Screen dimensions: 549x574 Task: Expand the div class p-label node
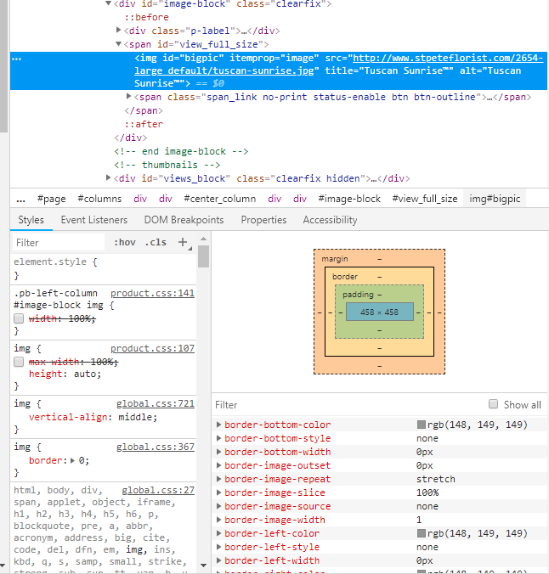(119, 31)
